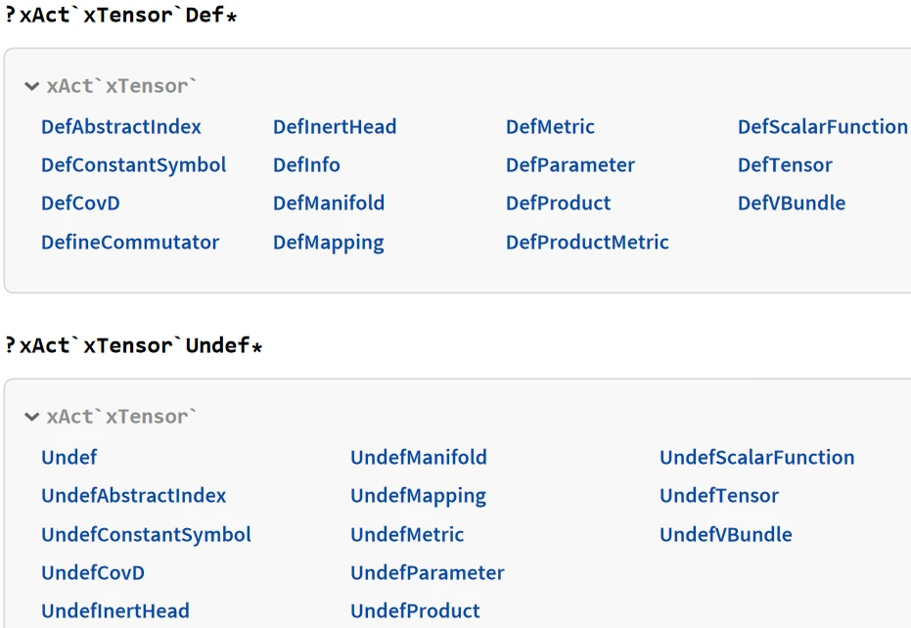Click the UndefManifold link
911x628 pixels.
tap(418, 458)
